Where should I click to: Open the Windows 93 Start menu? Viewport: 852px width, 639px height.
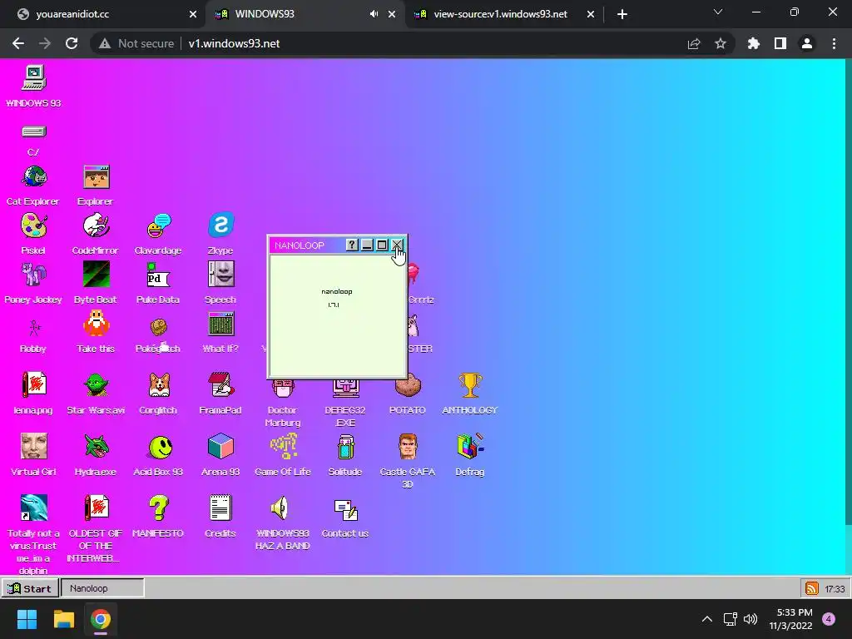point(30,588)
